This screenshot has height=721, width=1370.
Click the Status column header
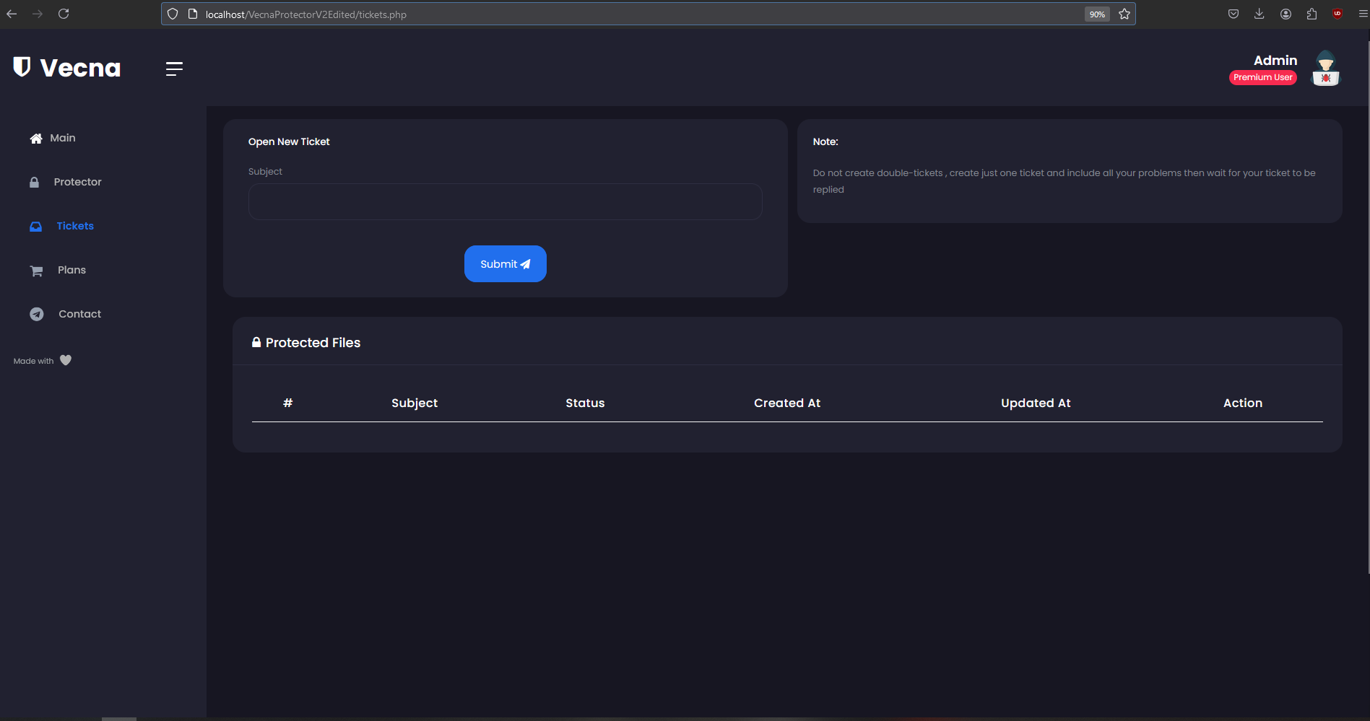(x=585, y=403)
